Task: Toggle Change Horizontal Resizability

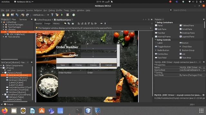Action: click(101, 23)
